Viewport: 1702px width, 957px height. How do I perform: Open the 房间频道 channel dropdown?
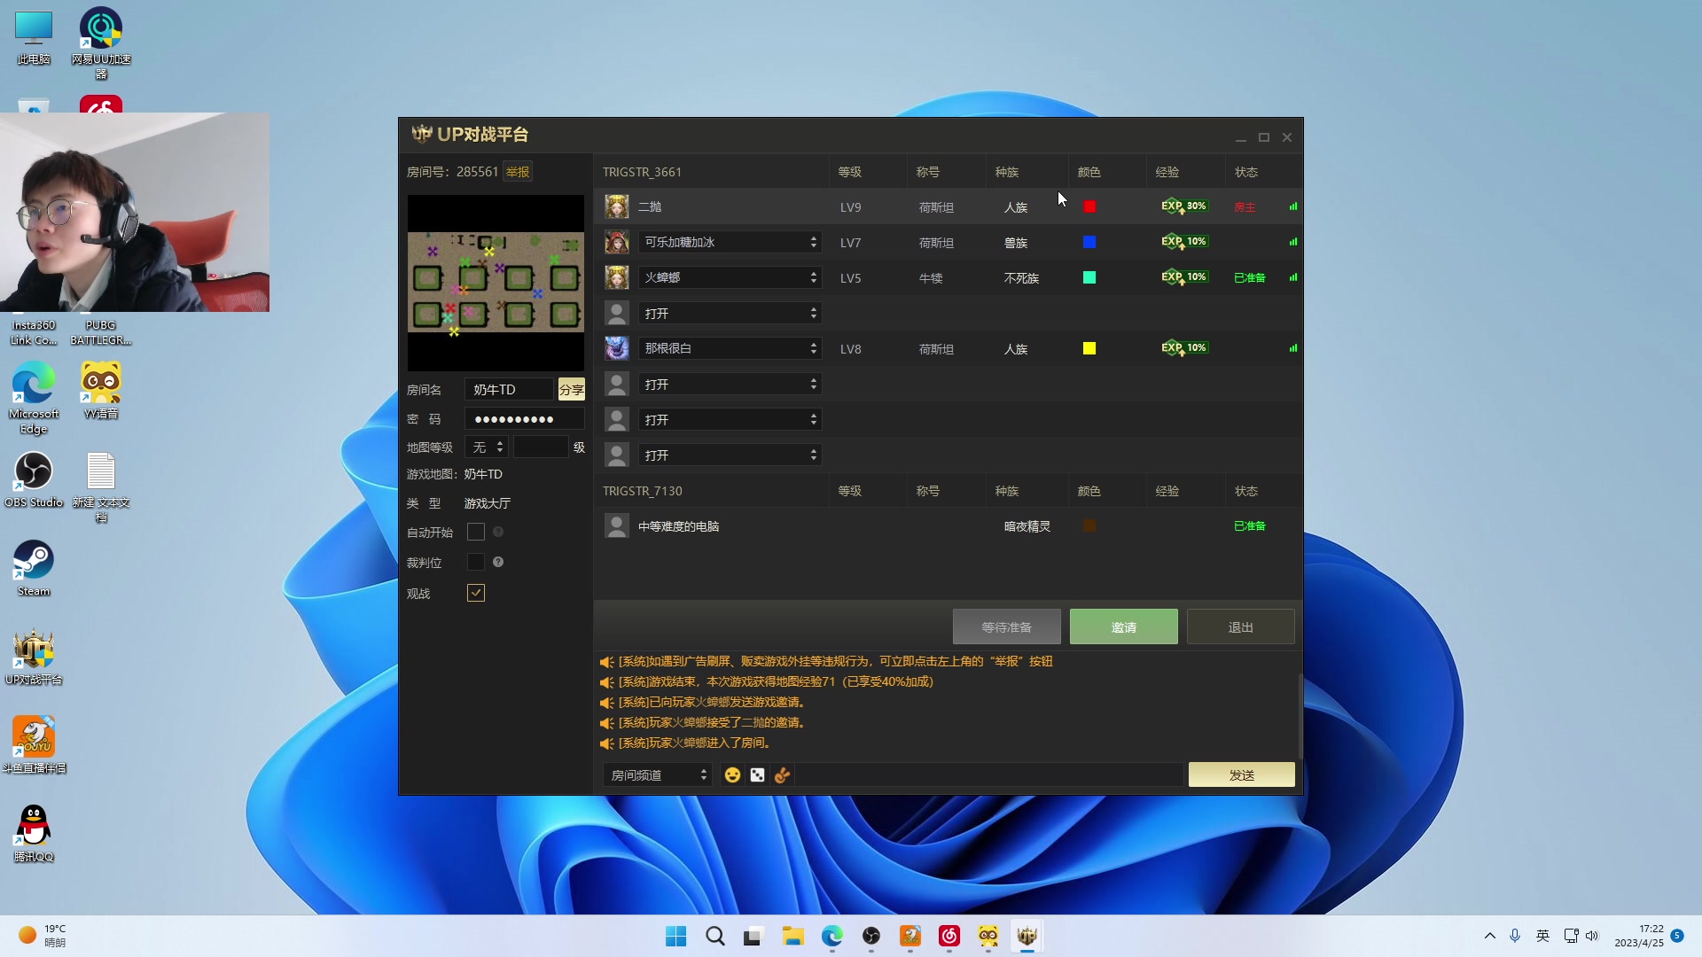click(x=657, y=775)
